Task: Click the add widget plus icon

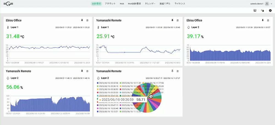Action: pyautogui.click(x=270, y=10)
